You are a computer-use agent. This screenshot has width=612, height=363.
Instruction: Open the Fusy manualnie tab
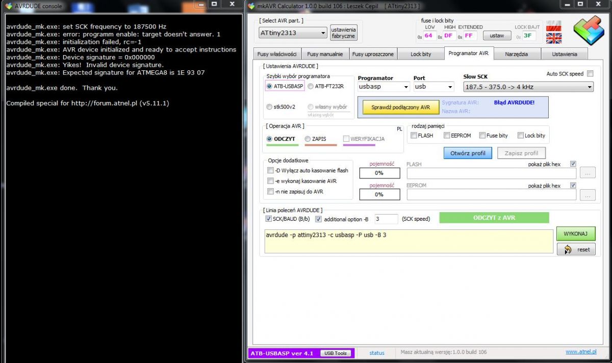pos(325,54)
